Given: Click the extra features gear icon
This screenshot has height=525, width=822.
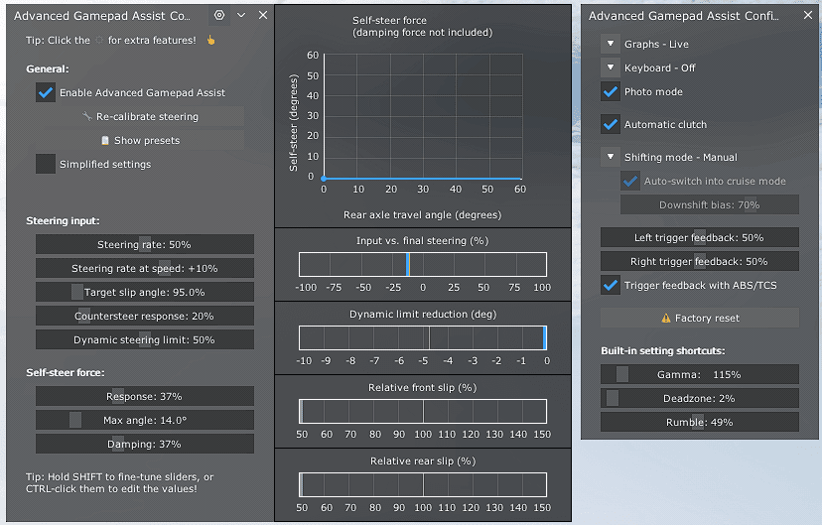Looking at the screenshot, I should (x=219, y=15).
